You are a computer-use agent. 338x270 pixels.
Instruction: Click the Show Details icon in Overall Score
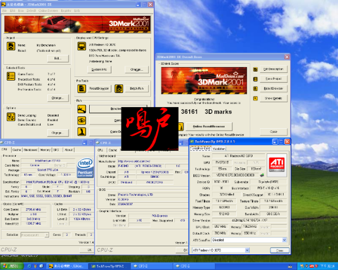coord(255,99)
